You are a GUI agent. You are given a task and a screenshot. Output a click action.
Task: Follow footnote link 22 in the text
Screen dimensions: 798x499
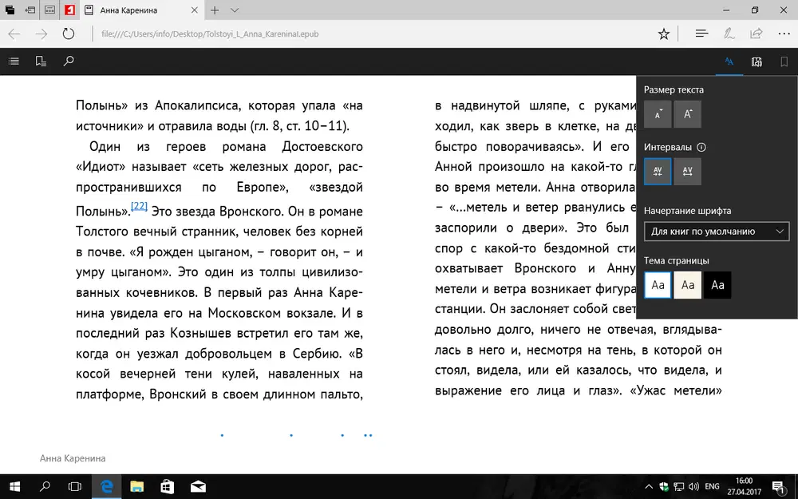(x=139, y=205)
